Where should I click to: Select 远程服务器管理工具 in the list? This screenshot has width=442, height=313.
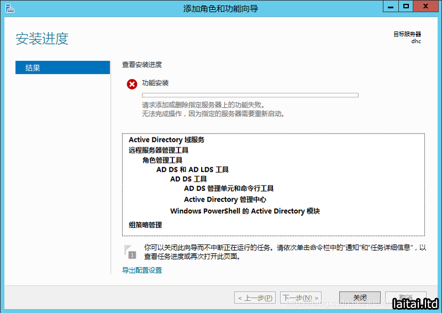click(159, 150)
